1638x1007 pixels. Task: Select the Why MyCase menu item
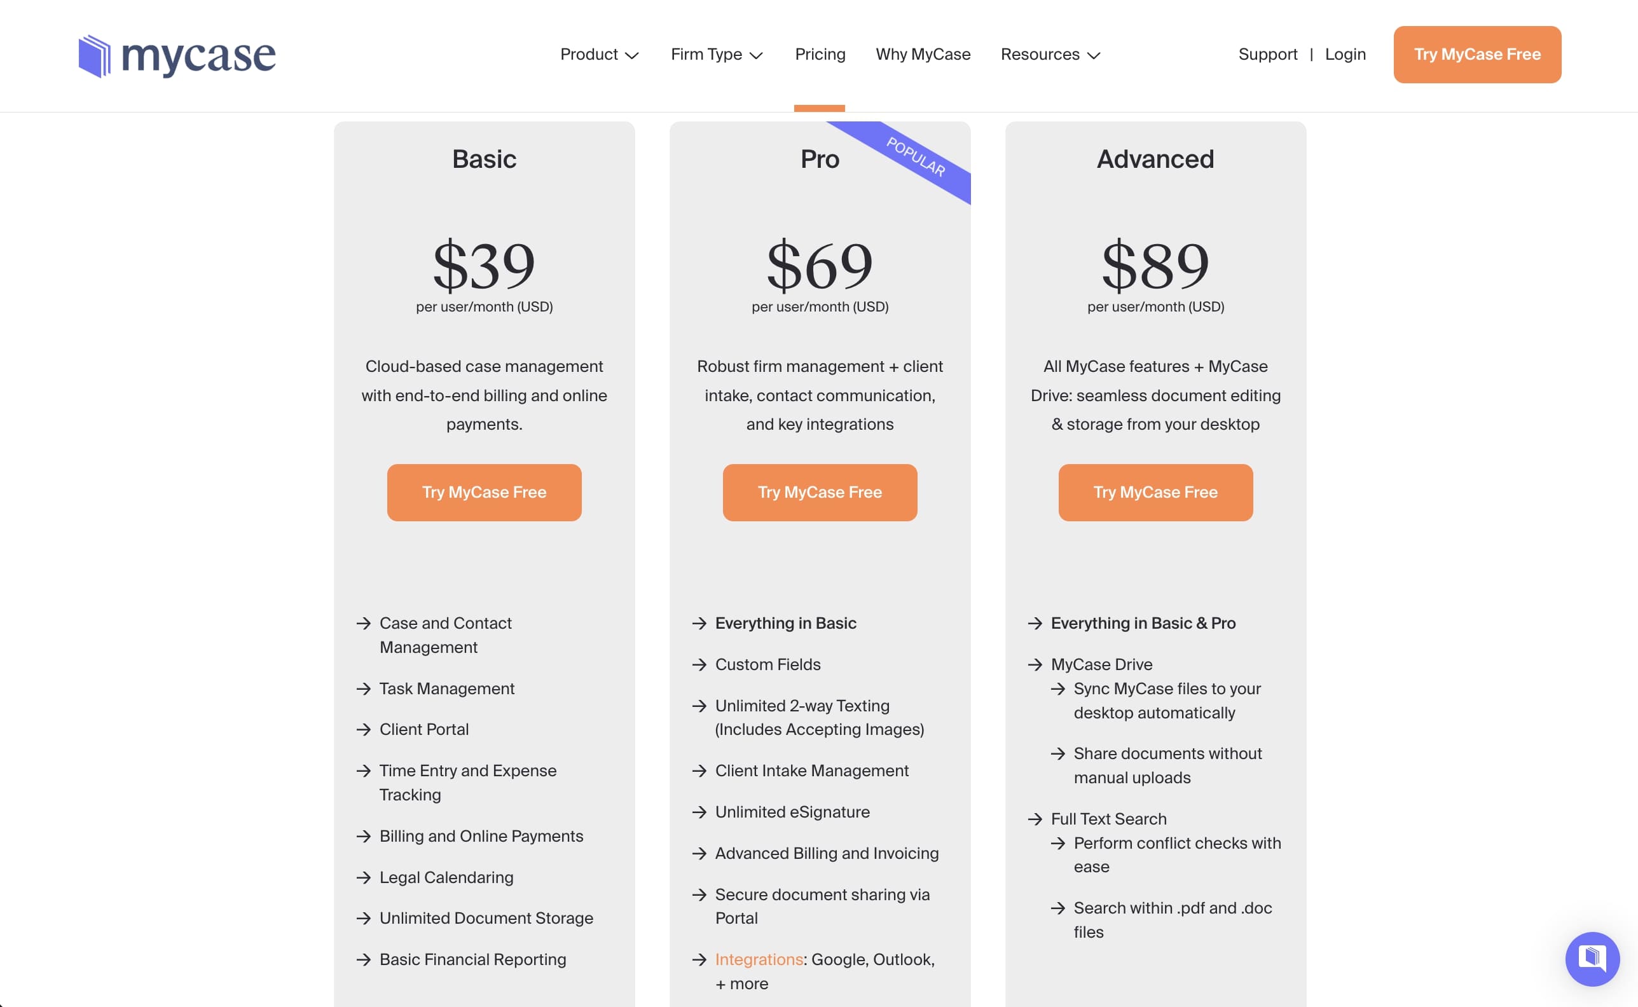click(923, 54)
